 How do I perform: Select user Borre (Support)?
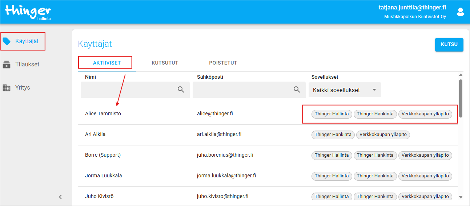click(x=103, y=155)
